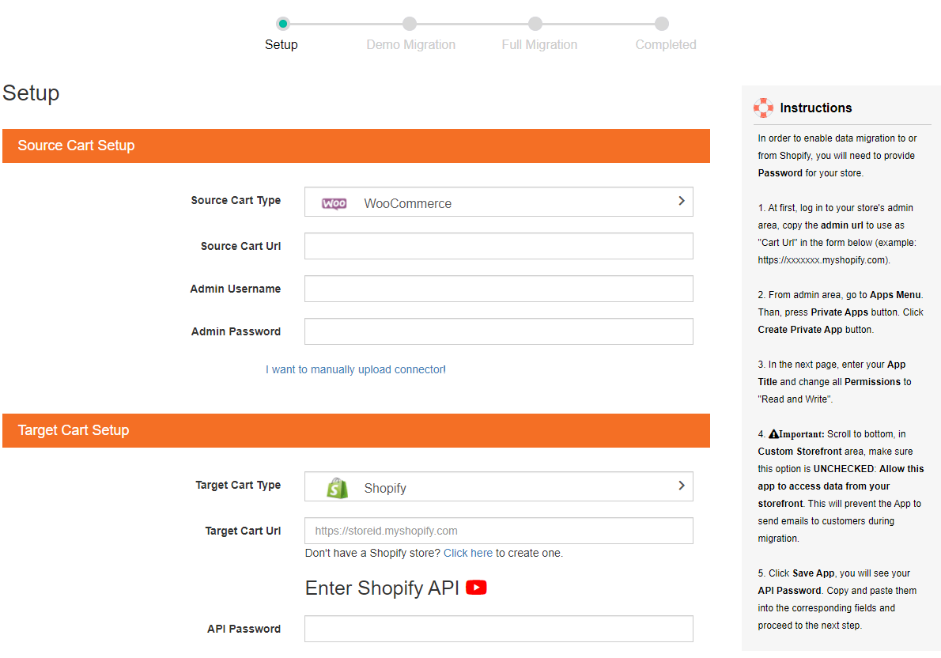Click the 'Target Cart Type' label
Image resolution: width=941 pixels, height=658 pixels.
click(238, 485)
